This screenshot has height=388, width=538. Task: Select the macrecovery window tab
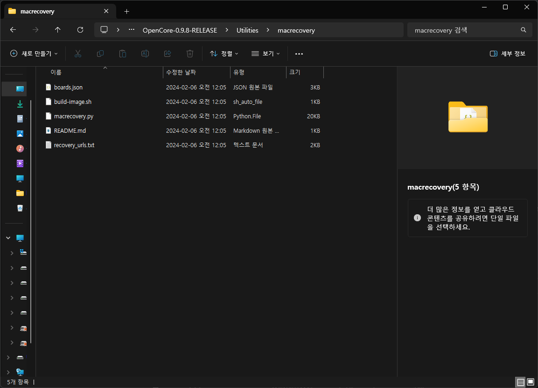[x=60, y=11]
